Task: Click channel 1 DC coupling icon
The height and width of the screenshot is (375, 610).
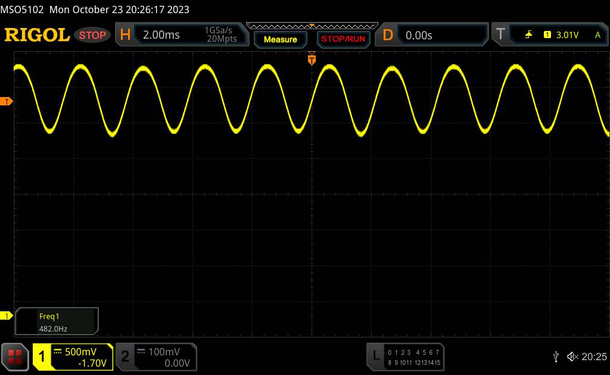Action: [58, 352]
